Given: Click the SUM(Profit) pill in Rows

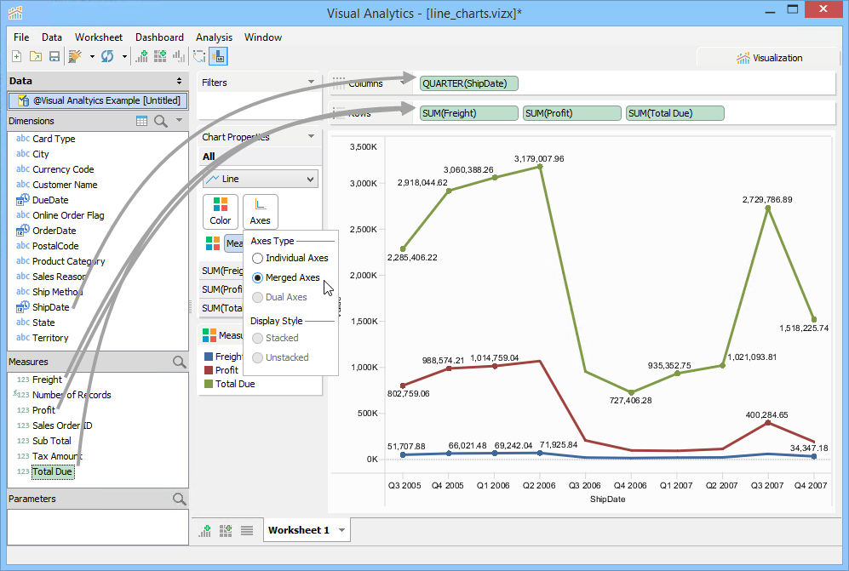Looking at the screenshot, I should click(x=571, y=113).
